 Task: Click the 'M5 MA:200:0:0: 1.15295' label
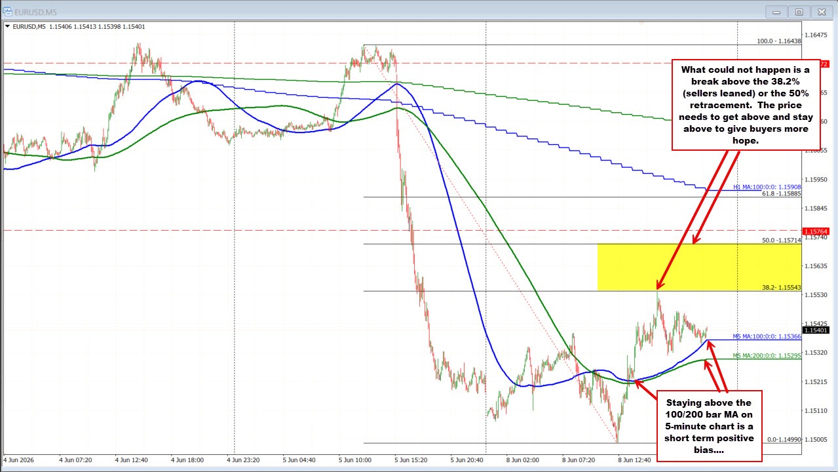click(767, 356)
